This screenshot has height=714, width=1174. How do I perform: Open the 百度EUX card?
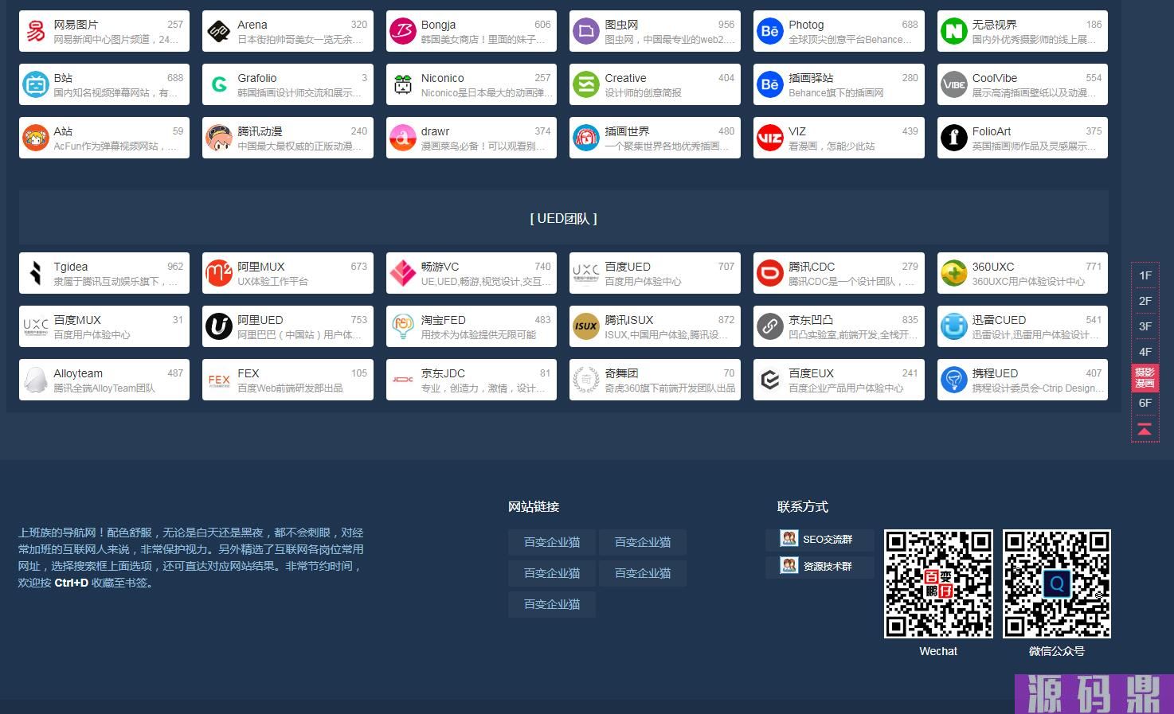(x=839, y=380)
